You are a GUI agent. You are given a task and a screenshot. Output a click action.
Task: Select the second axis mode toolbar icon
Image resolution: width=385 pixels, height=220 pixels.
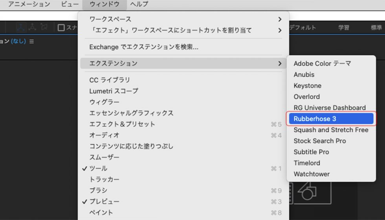[32, 27]
